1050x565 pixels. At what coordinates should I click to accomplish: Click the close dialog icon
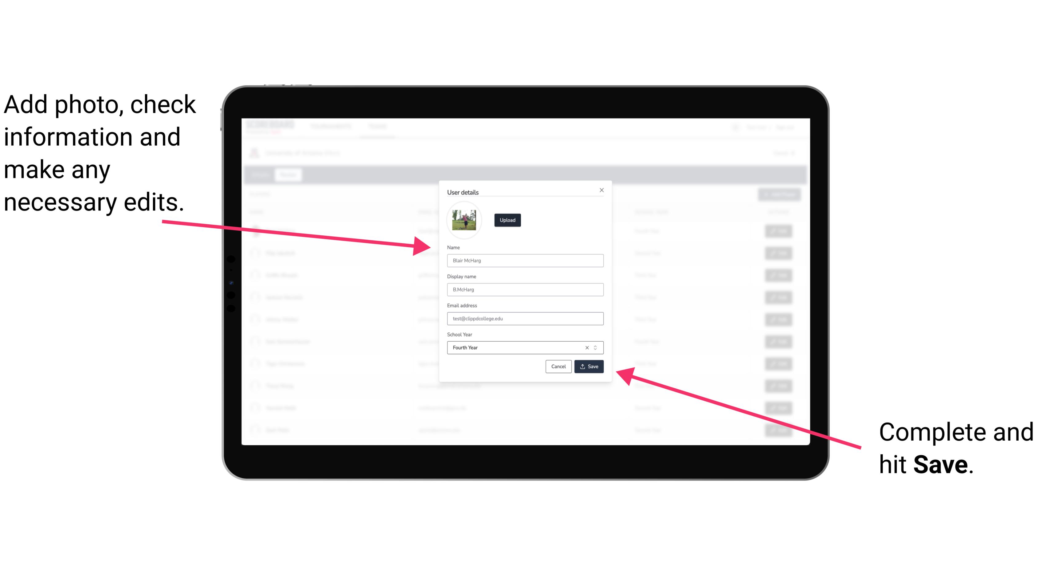click(x=602, y=190)
